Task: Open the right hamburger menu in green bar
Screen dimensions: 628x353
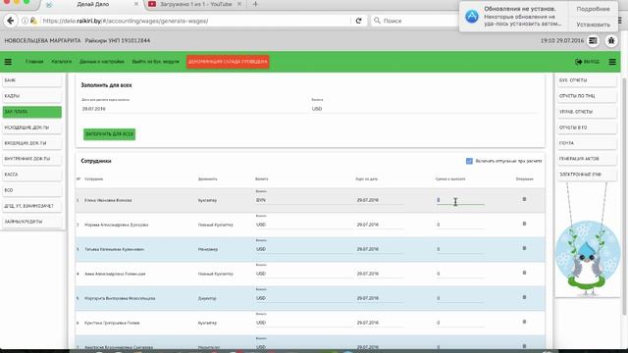Action: (x=612, y=62)
